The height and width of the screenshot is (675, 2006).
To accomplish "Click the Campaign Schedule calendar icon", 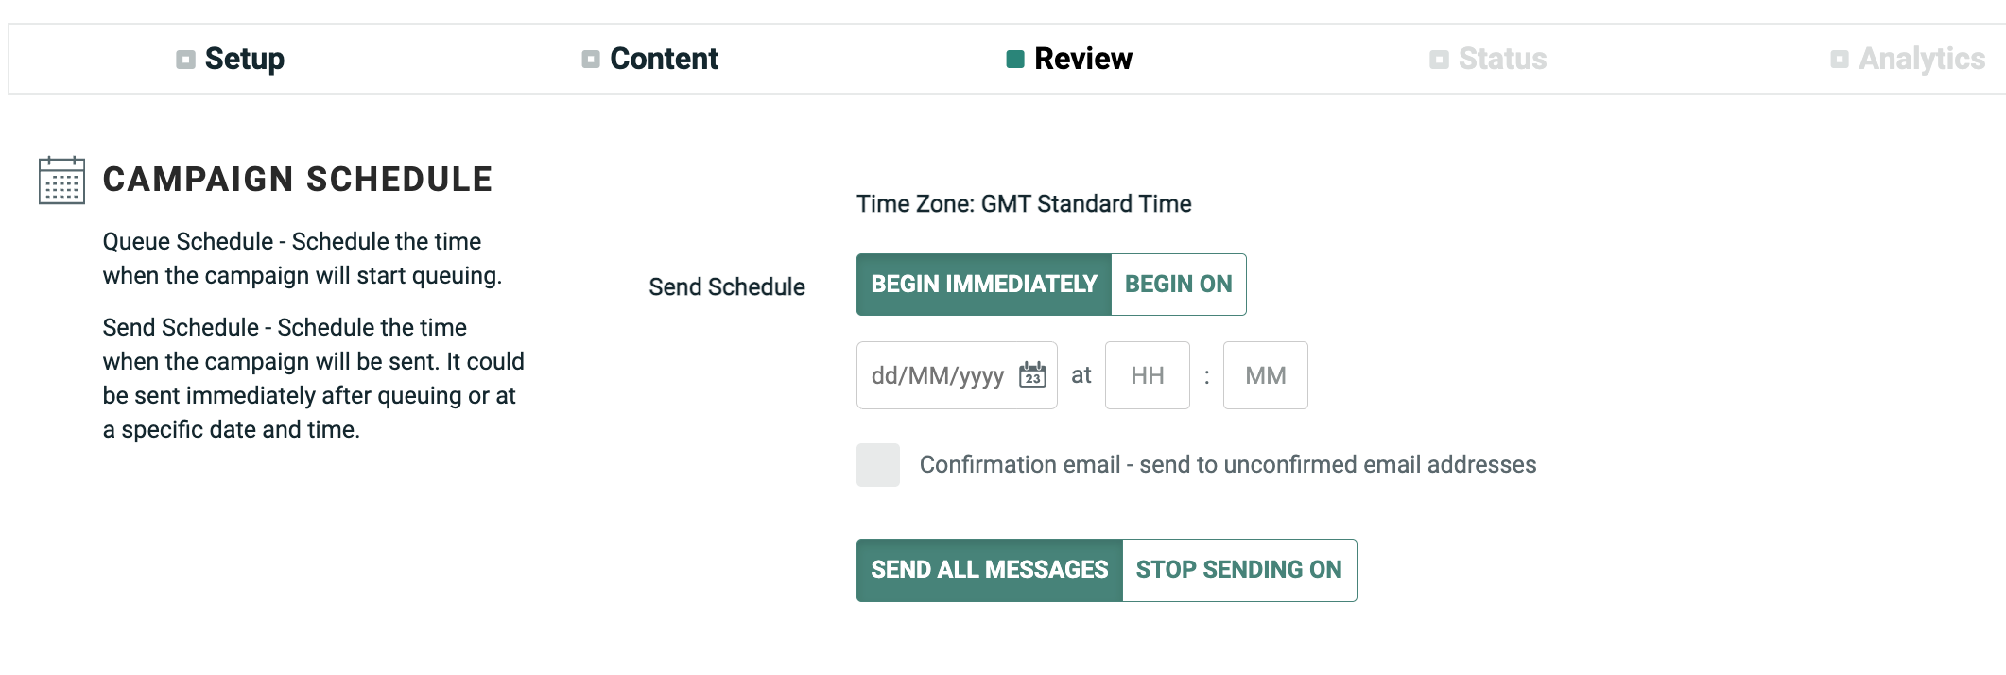I will (x=61, y=180).
